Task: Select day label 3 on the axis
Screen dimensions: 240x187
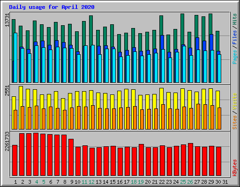Action: [x=30, y=182]
